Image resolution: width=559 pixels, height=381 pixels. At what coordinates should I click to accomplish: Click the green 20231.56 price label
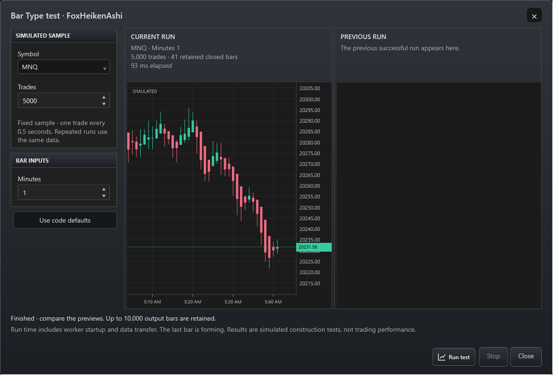[x=314, y=247]
